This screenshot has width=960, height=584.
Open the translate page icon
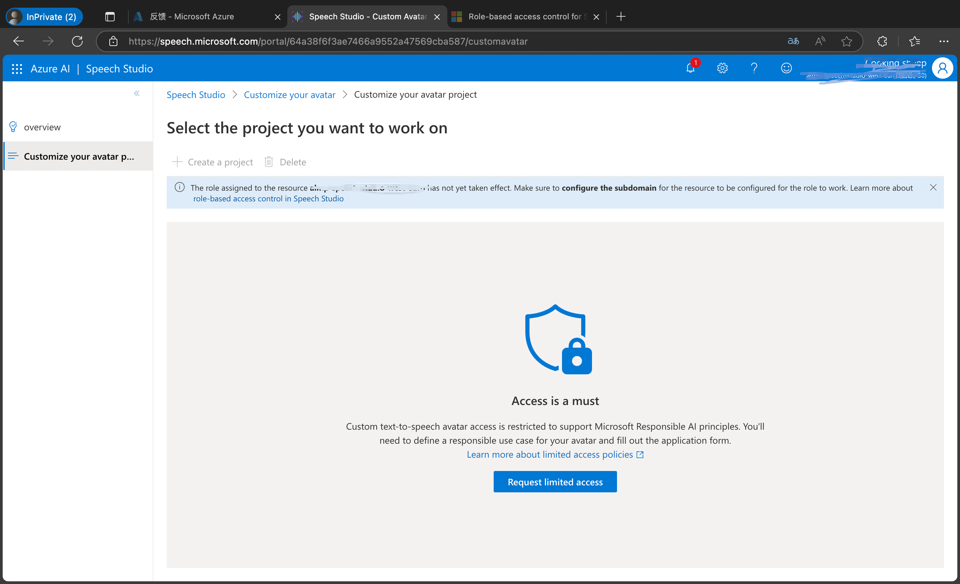tap(793, 41)
